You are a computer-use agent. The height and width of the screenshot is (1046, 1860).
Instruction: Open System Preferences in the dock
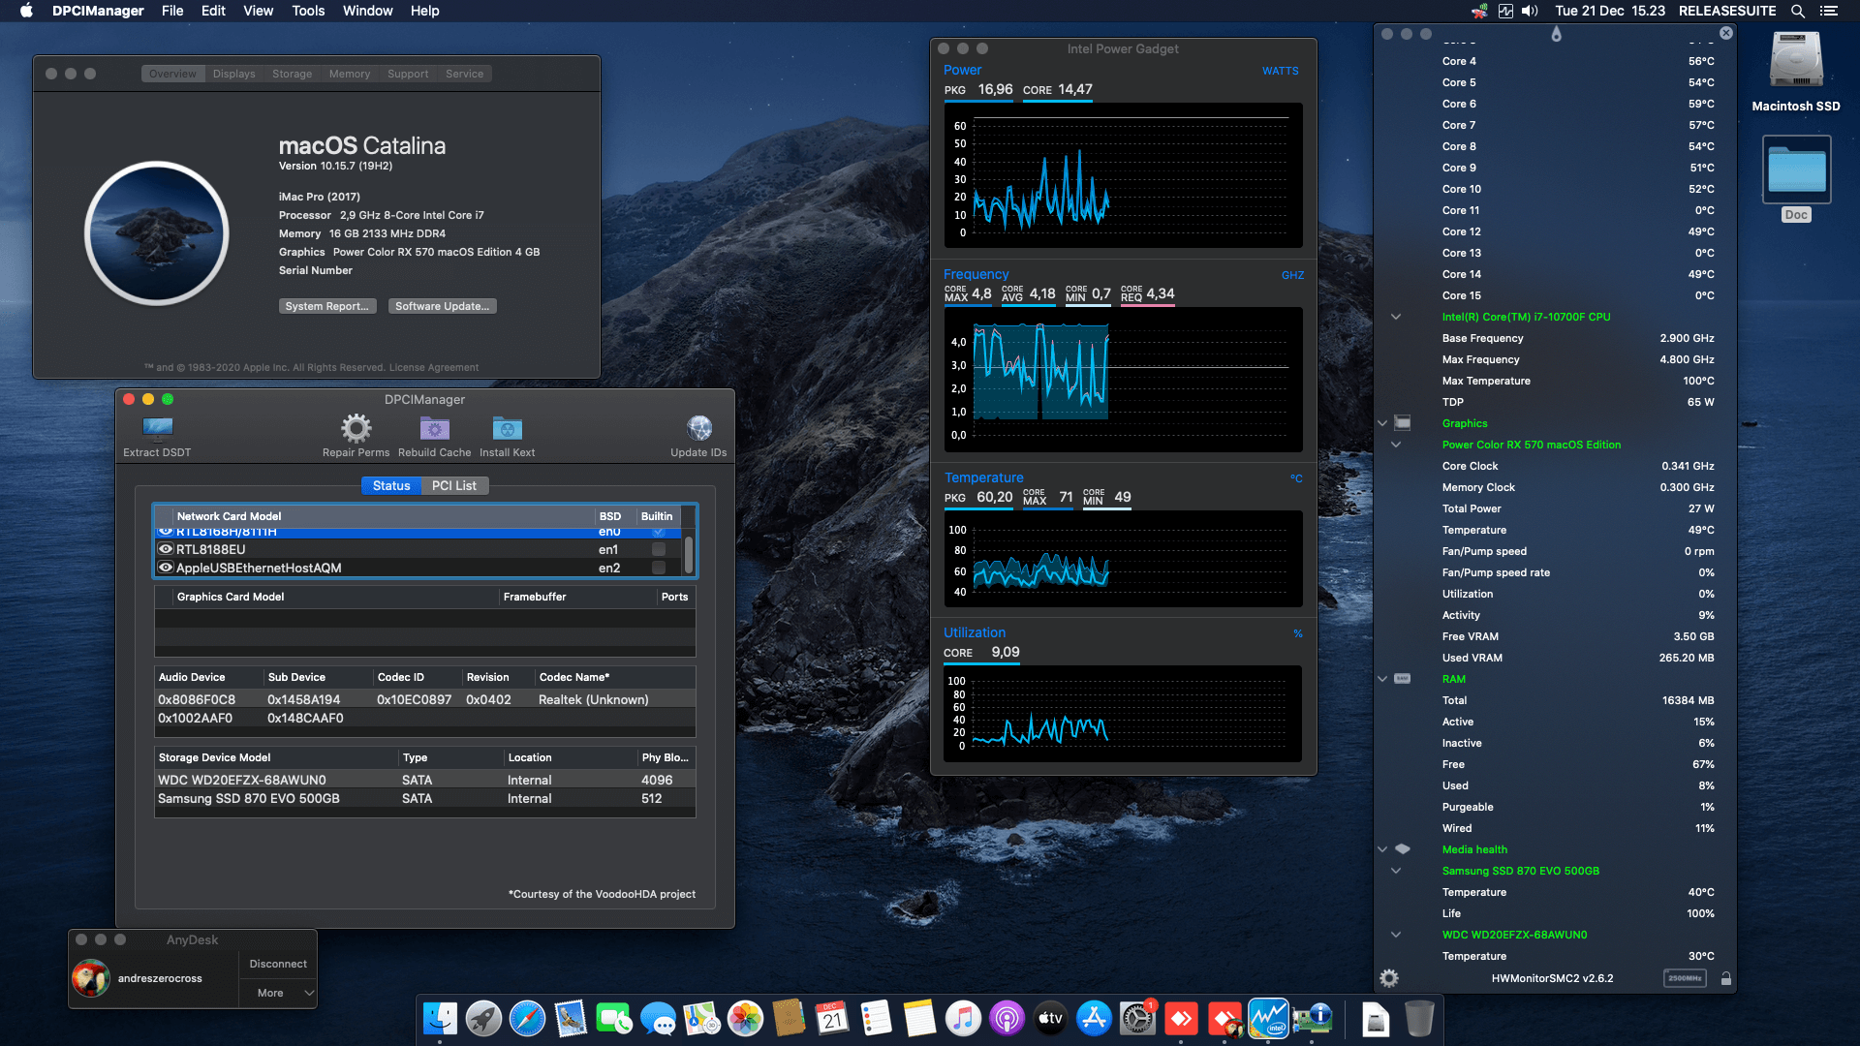(x=1137, y=1019)
